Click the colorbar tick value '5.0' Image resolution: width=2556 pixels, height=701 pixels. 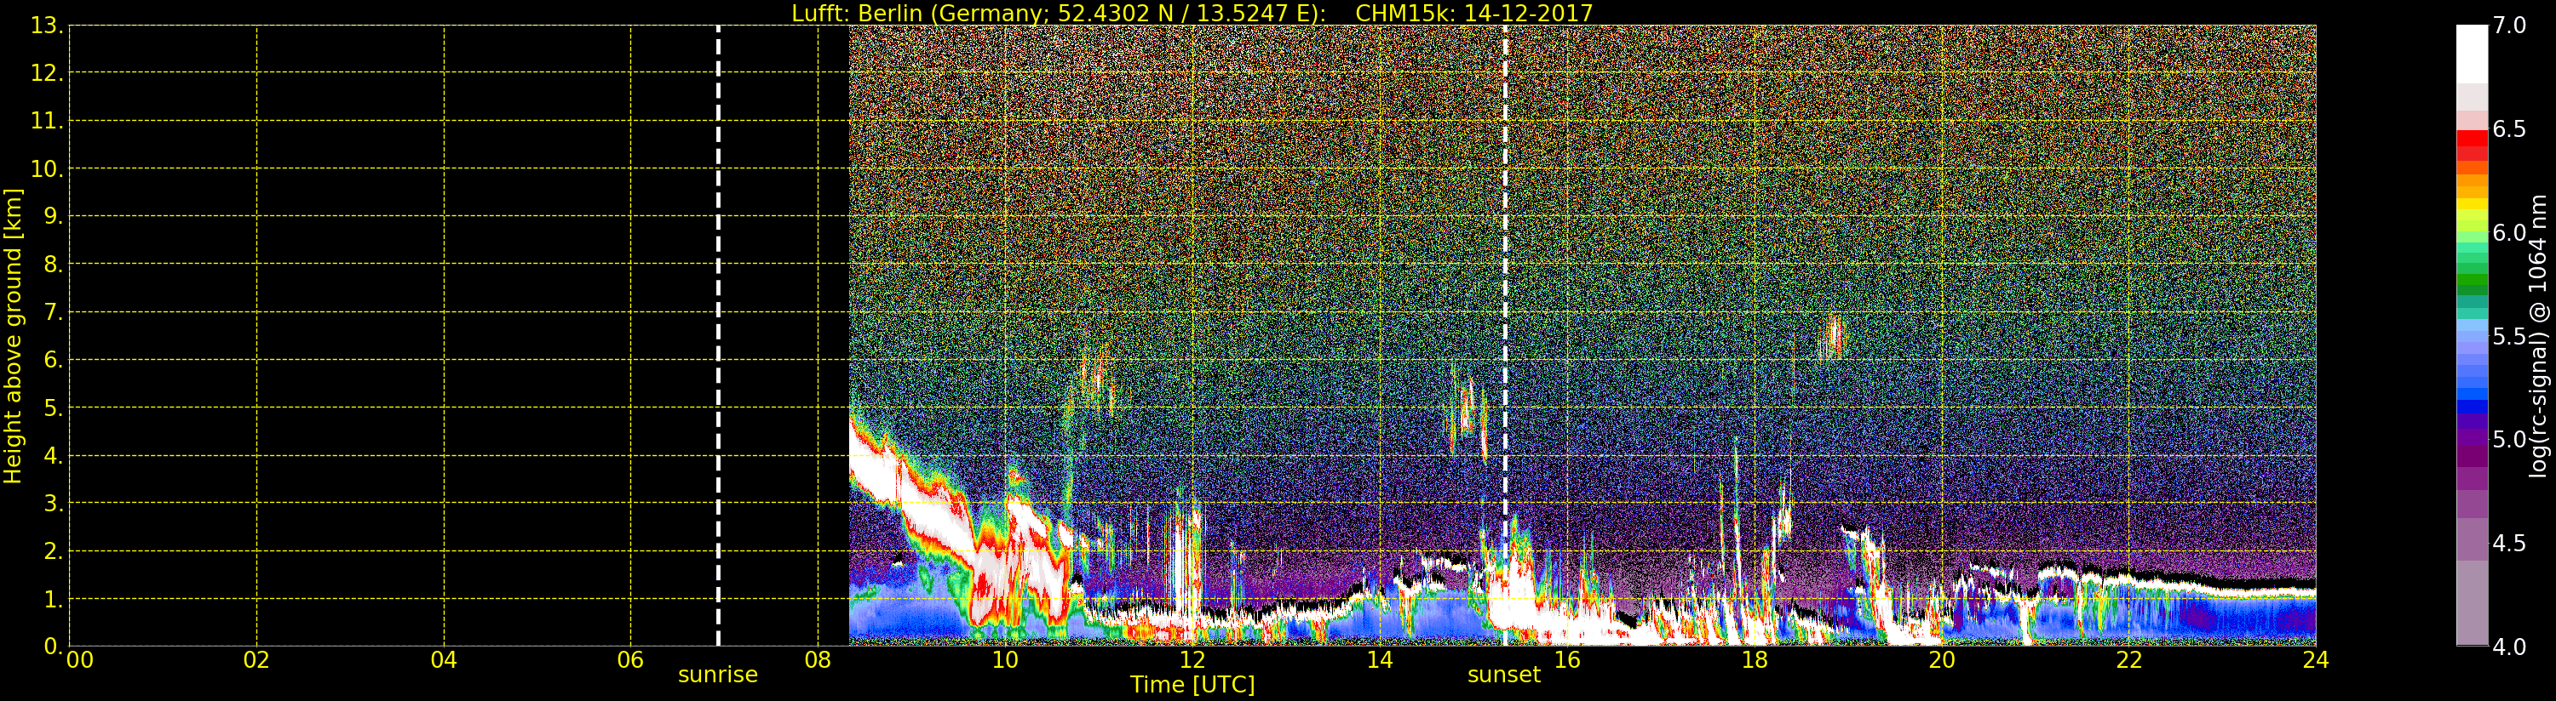coord(2509,439)
